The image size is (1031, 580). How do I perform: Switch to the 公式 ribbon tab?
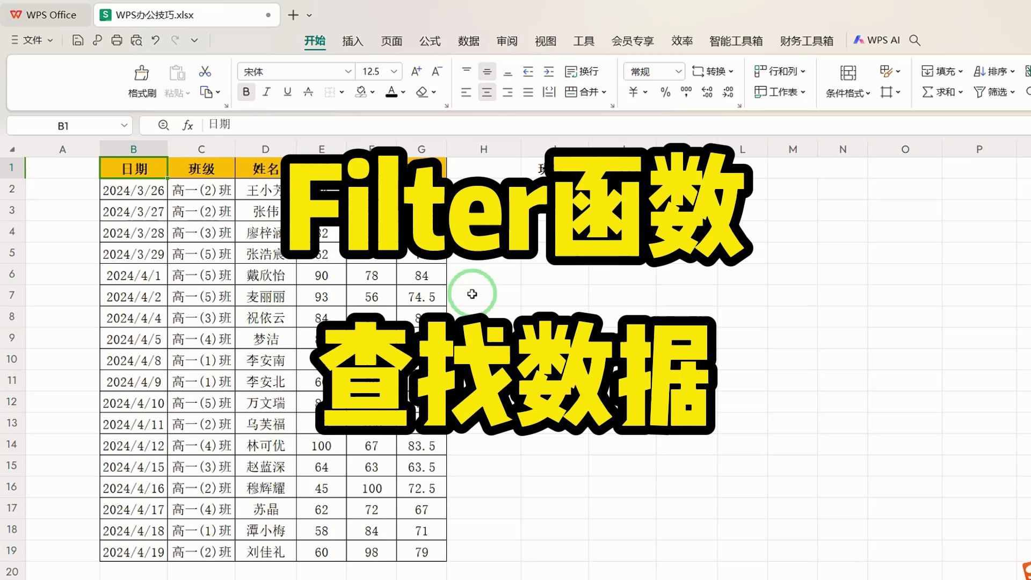click(429, 40)
